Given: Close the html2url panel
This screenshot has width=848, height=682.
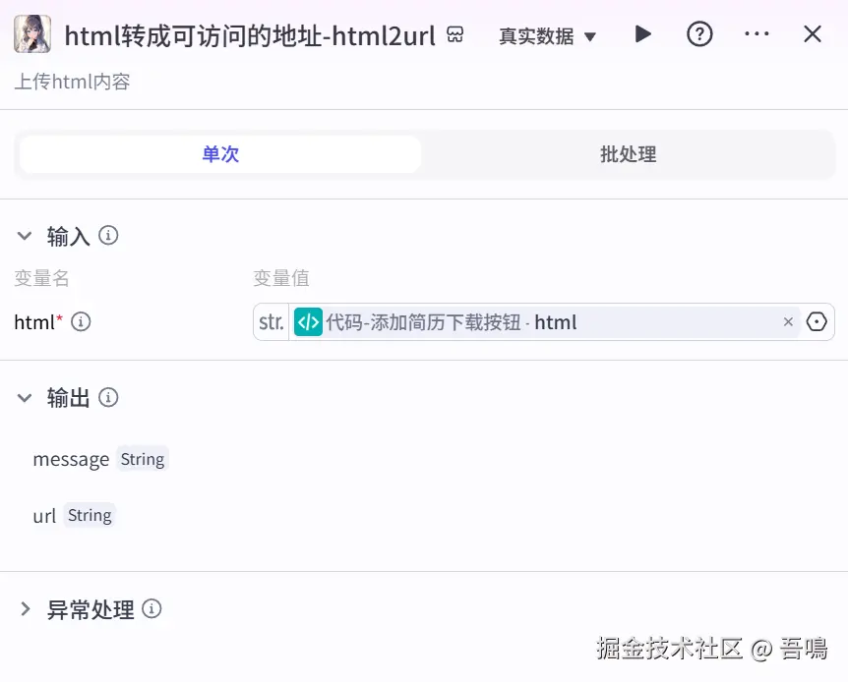Looking at the screenshot, I should (x=813, y=34).
